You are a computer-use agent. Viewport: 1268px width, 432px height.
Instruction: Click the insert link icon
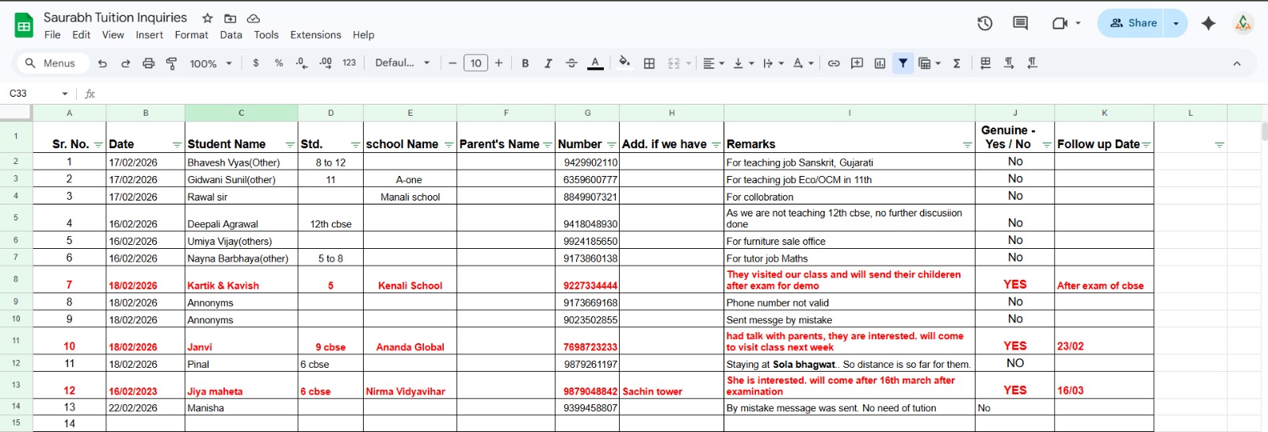[x=834, y=63]
